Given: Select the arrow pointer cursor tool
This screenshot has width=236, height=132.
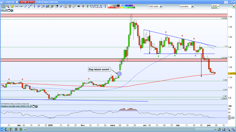Looking at the screenshot, I should point(3,7).
